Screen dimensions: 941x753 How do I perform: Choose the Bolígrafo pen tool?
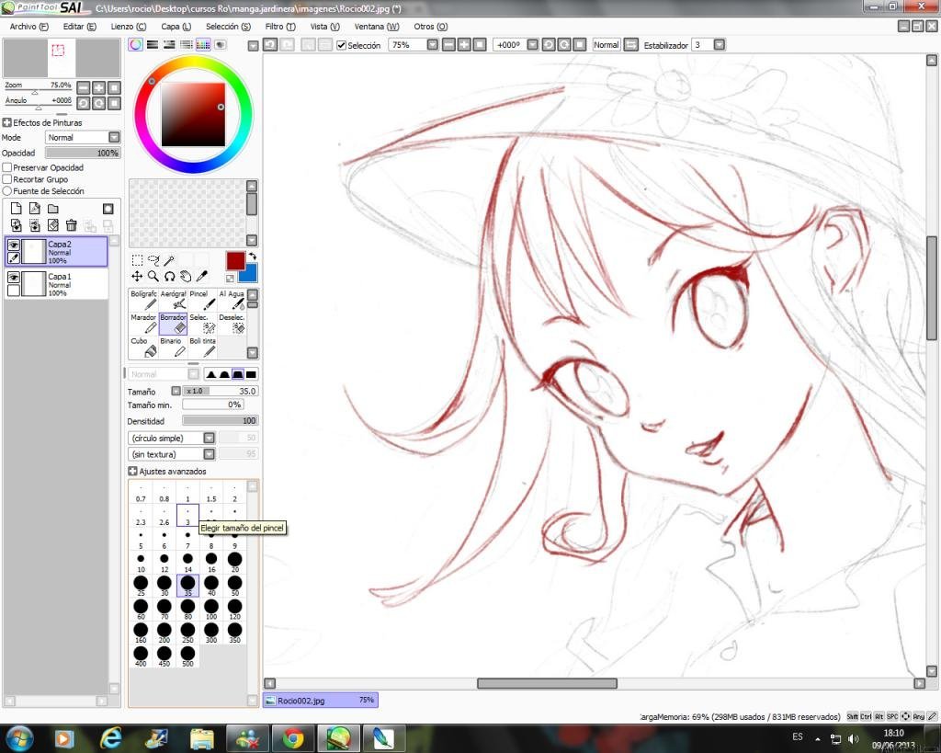click(143, 301)
